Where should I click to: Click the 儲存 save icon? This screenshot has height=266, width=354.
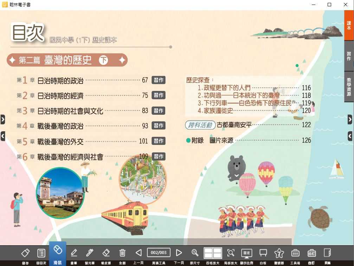pyautogui.click(x=25, y=253)
